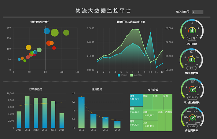Toggle the 订单数 legend entry
Viewport: 217px width, 139px height.
123,75
